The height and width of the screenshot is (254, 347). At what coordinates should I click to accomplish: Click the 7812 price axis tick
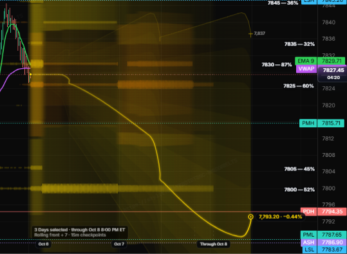coord(328,139)
